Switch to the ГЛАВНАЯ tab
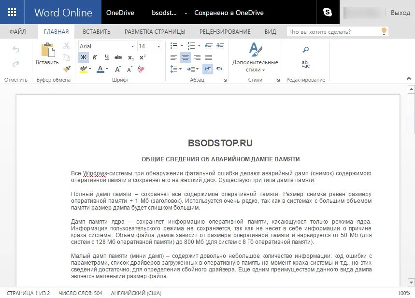Viewport: 415px width, 298px height. pos(56,32)
